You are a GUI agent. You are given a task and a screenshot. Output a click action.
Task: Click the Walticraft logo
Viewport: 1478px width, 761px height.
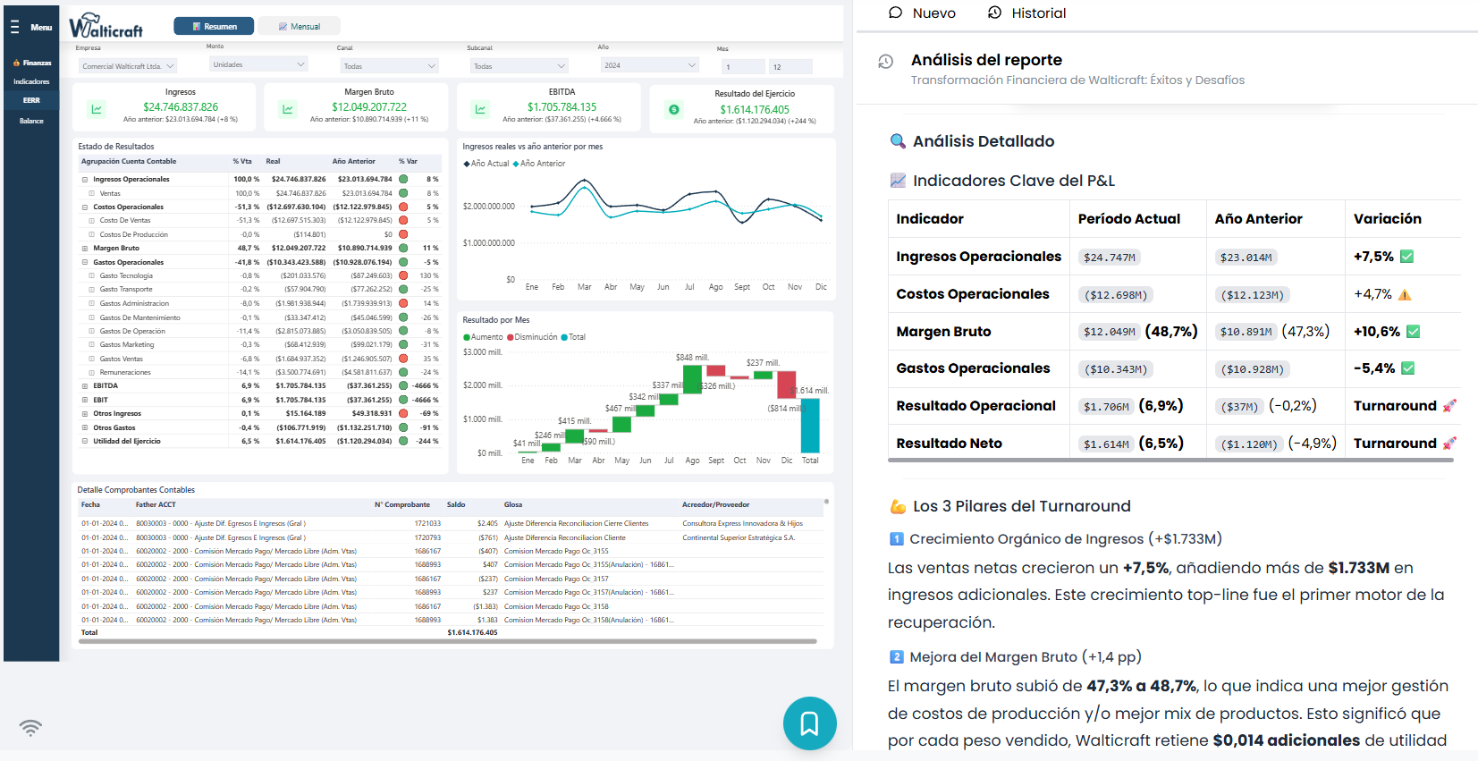tap(106, 26)
